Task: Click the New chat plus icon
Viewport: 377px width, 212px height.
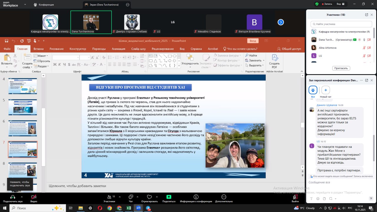Action: pyautogui.click(x=325, y=90)
